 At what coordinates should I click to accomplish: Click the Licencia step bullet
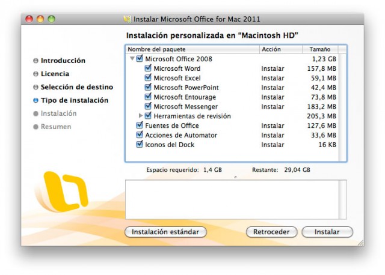coord(35,74)
